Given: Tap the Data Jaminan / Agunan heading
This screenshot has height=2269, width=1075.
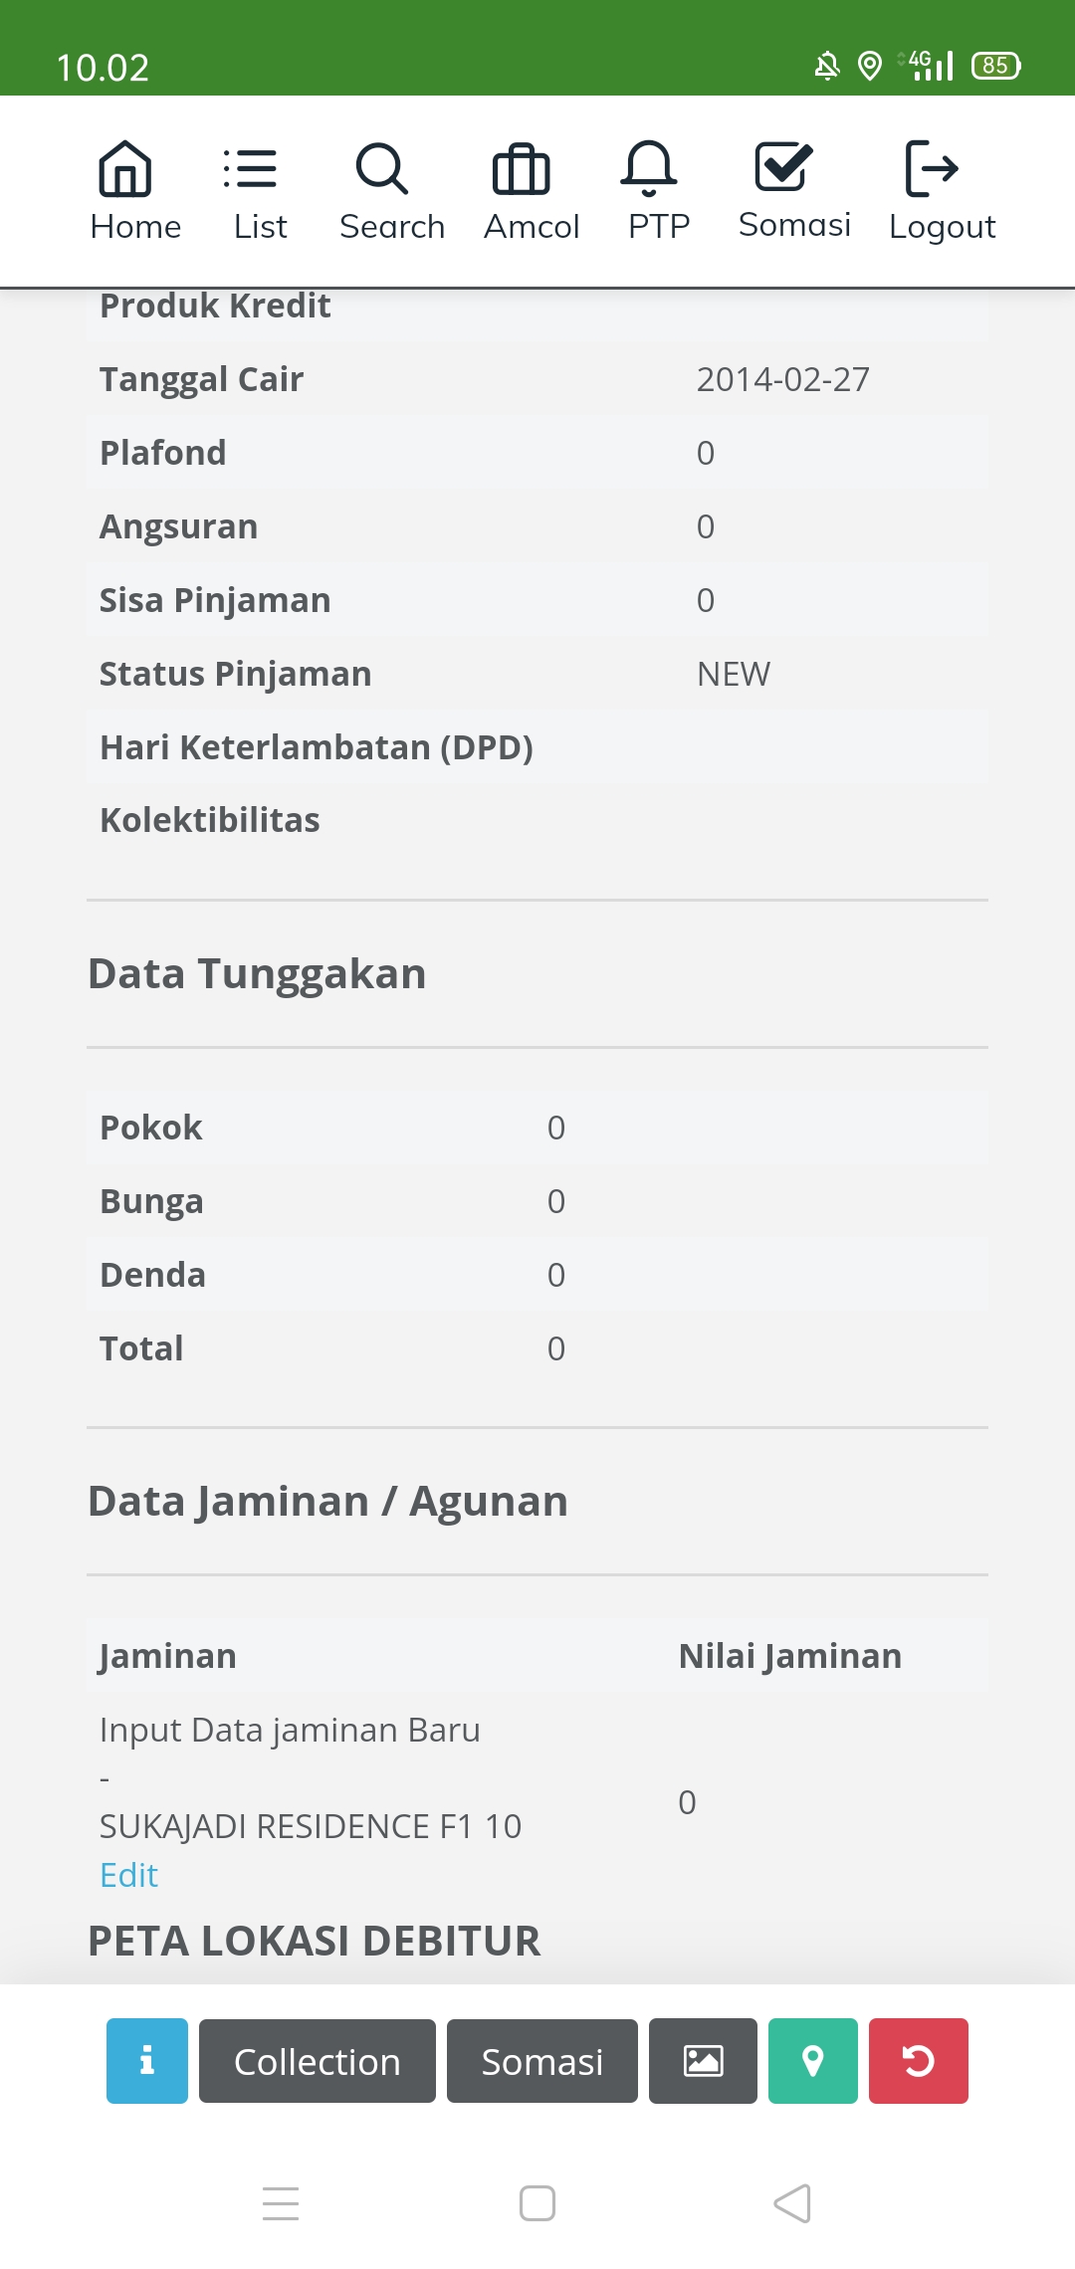Looking at the screenshot, I should coord(327,1501).
